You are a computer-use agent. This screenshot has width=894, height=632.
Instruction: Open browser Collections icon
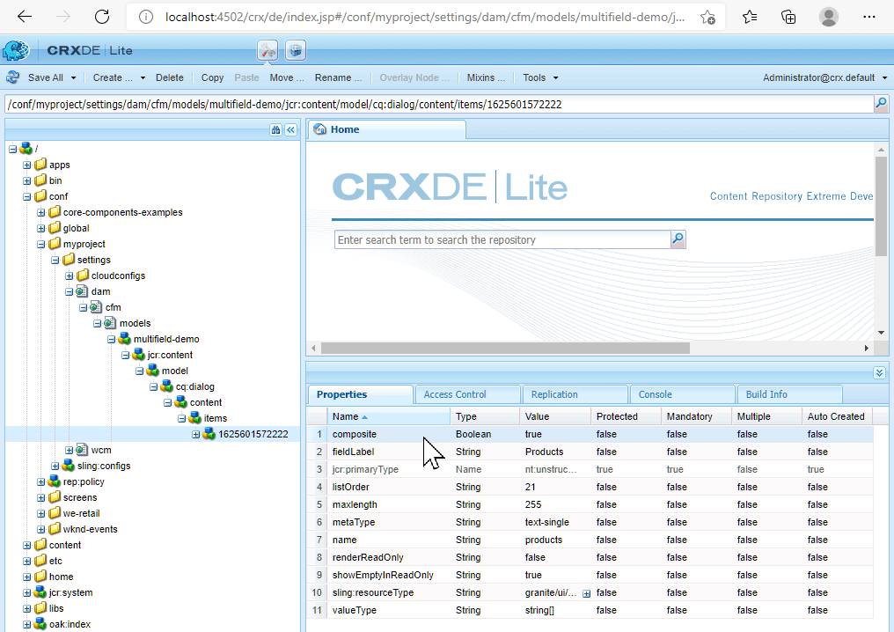click(788, 17)
